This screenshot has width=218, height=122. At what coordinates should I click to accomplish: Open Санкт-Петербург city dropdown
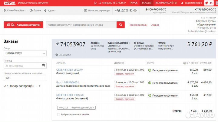15,11
